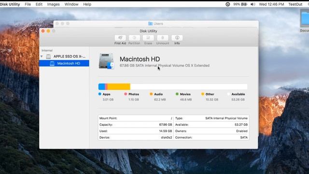The image size is (309, 174).
Task: Click Device value disk0s2
Action: (x=167, y=137)
